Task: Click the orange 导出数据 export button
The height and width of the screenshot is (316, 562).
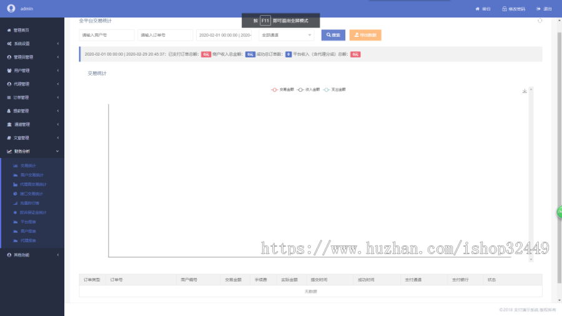Action: (x=365, y=35)
